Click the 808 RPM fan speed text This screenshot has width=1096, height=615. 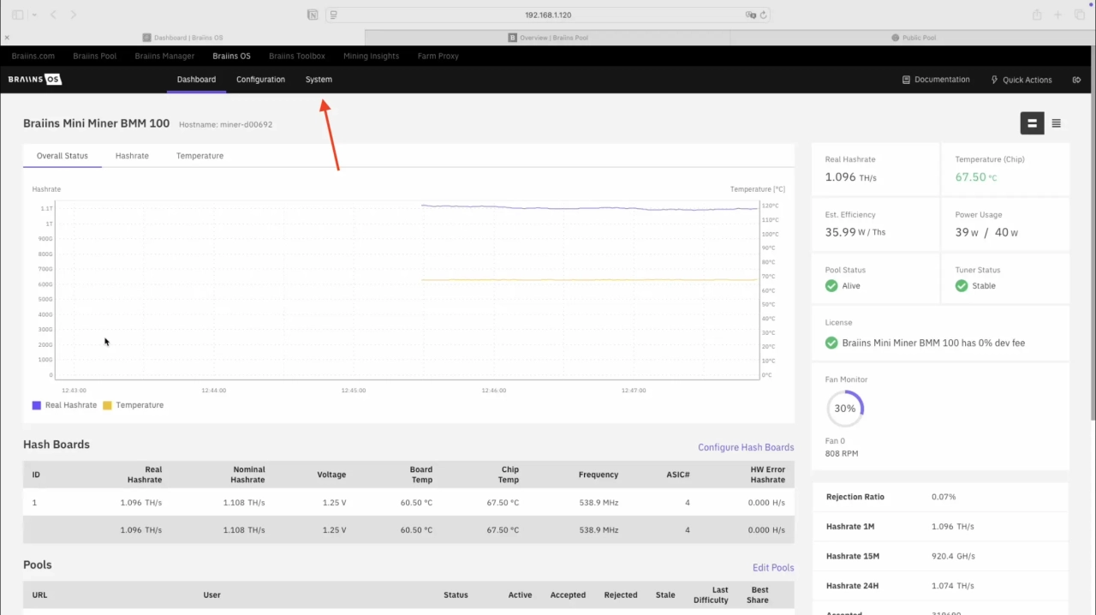[842, 454]
